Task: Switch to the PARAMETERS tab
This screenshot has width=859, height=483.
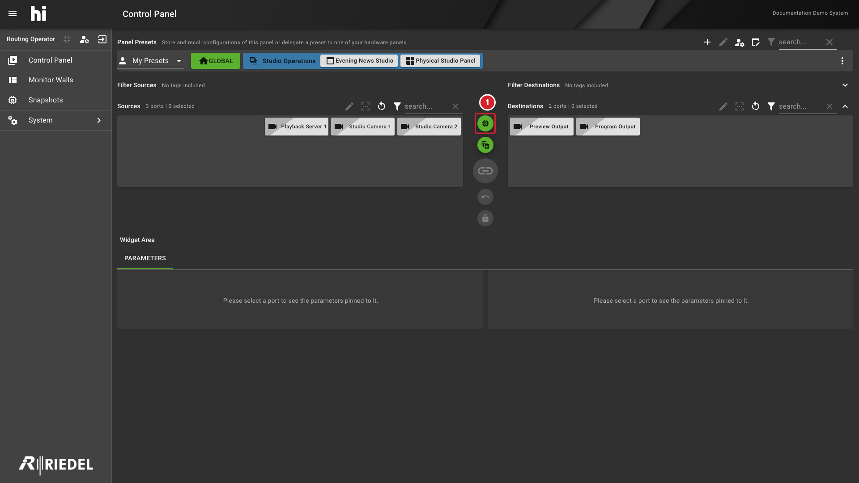Action: (x=145, y=258)
